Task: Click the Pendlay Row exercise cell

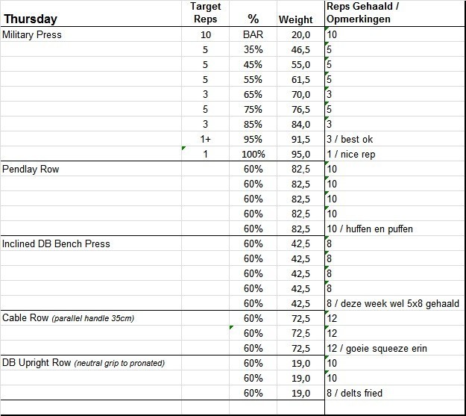Action: pyautogui.click(x=31, y=170)
